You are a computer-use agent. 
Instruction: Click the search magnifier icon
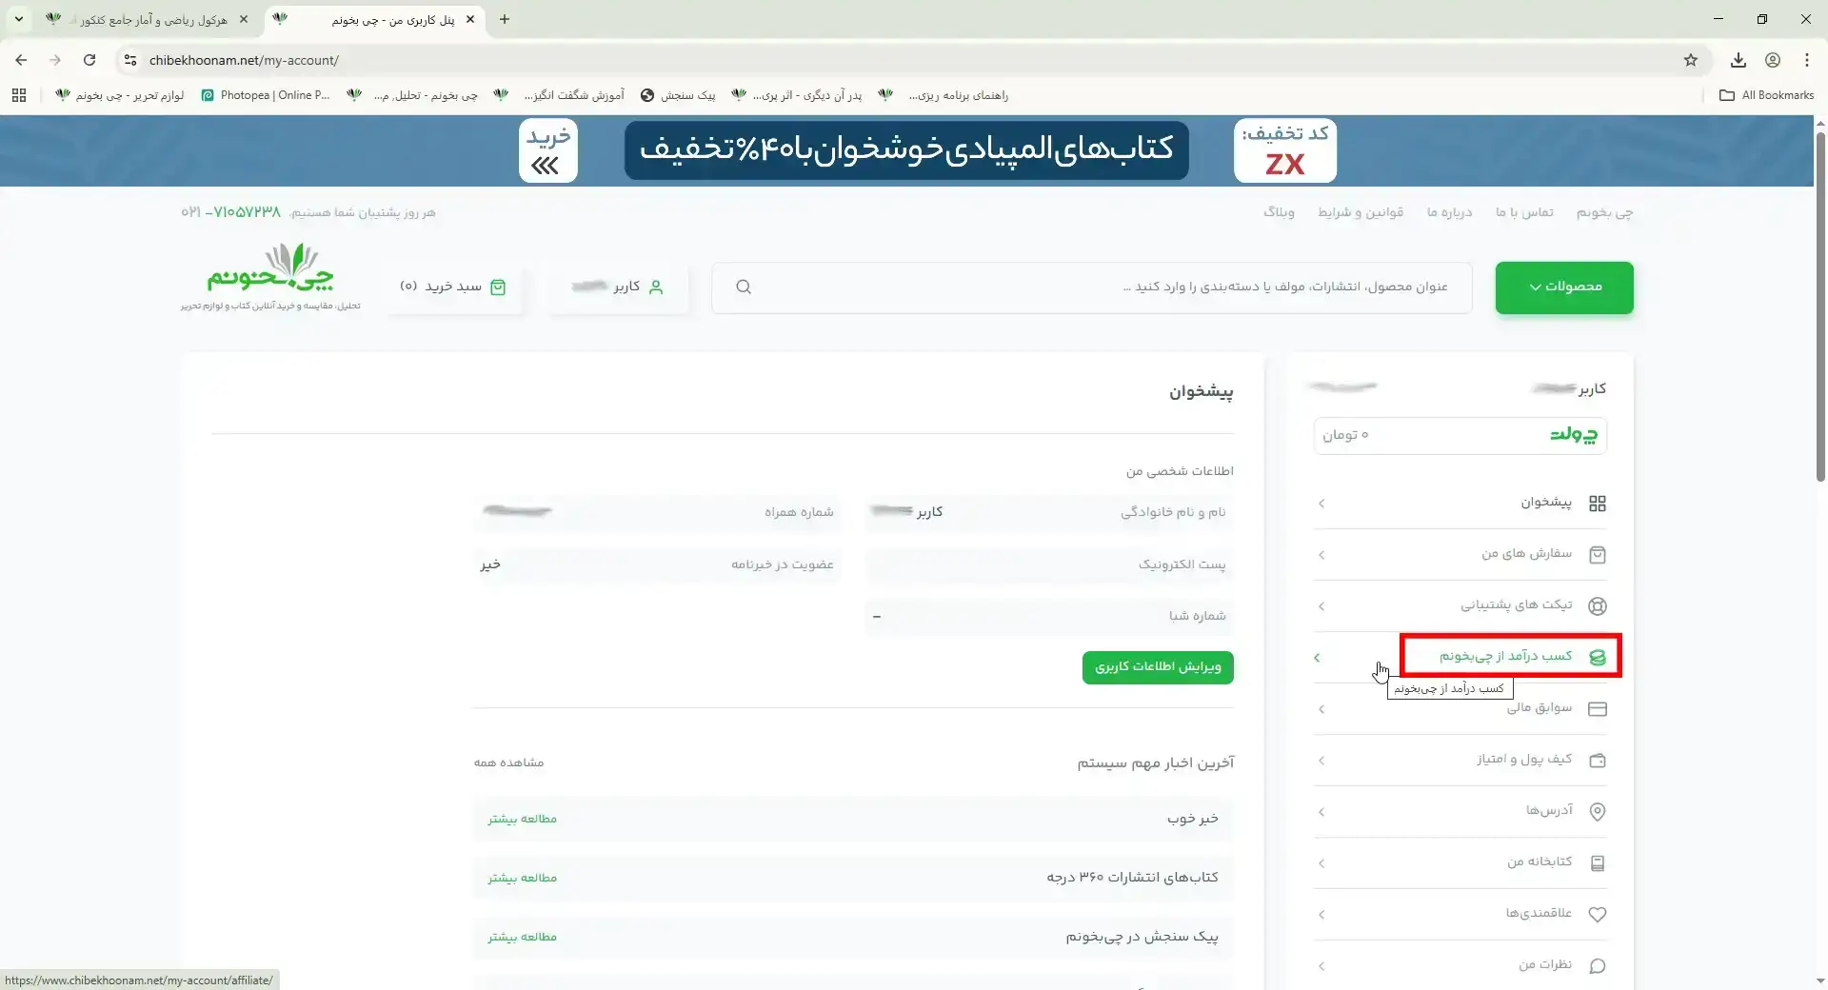point(744,287)
